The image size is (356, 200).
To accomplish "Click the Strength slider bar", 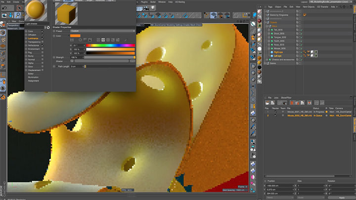I will click(110, 57).
